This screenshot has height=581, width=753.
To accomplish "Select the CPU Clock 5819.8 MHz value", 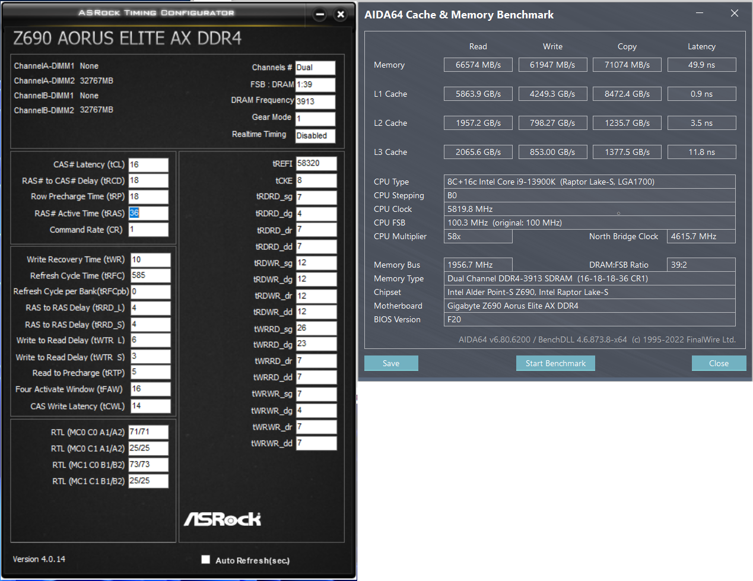I will [x=590, y=209].
